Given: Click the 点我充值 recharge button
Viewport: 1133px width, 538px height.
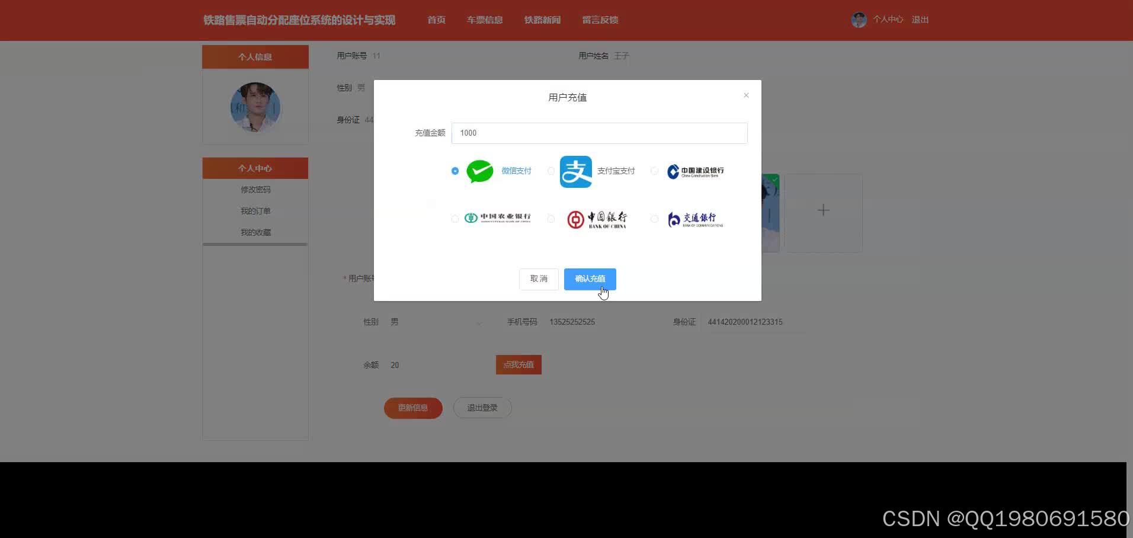Looking at the screenshot, I should tap(518, 364).
